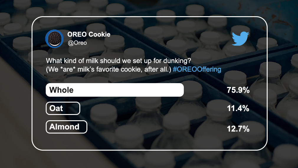This screenshot has height=168, width=298.
Task: Click the OREO Cookie account name
Action: click(x=89, y=34)
